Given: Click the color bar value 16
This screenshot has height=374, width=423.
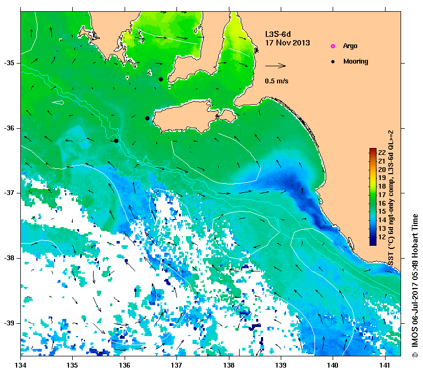Looking at the screenshot, I should (382, 203).
